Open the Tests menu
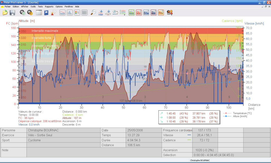Image resolution: width=271 pixels, height=163 pixels. tap(40, 7)
